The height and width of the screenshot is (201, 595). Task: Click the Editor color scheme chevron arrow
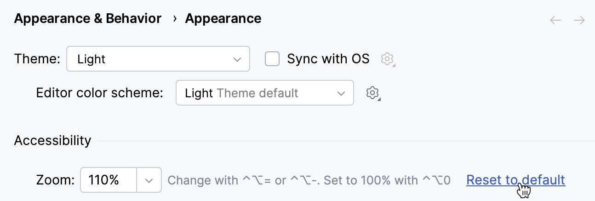pyautogui.click(x=341, y=93)
